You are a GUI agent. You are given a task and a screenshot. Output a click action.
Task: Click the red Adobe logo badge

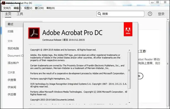(128, 29)
